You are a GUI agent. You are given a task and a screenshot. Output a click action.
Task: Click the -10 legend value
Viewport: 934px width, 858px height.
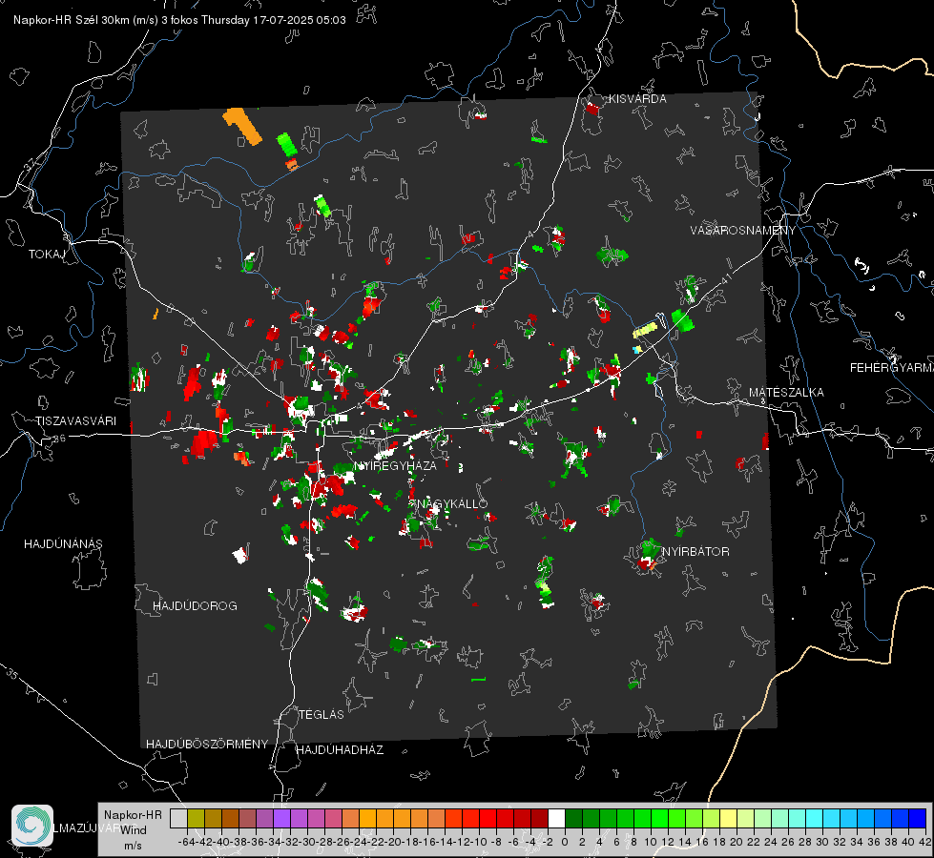point(479,842)
